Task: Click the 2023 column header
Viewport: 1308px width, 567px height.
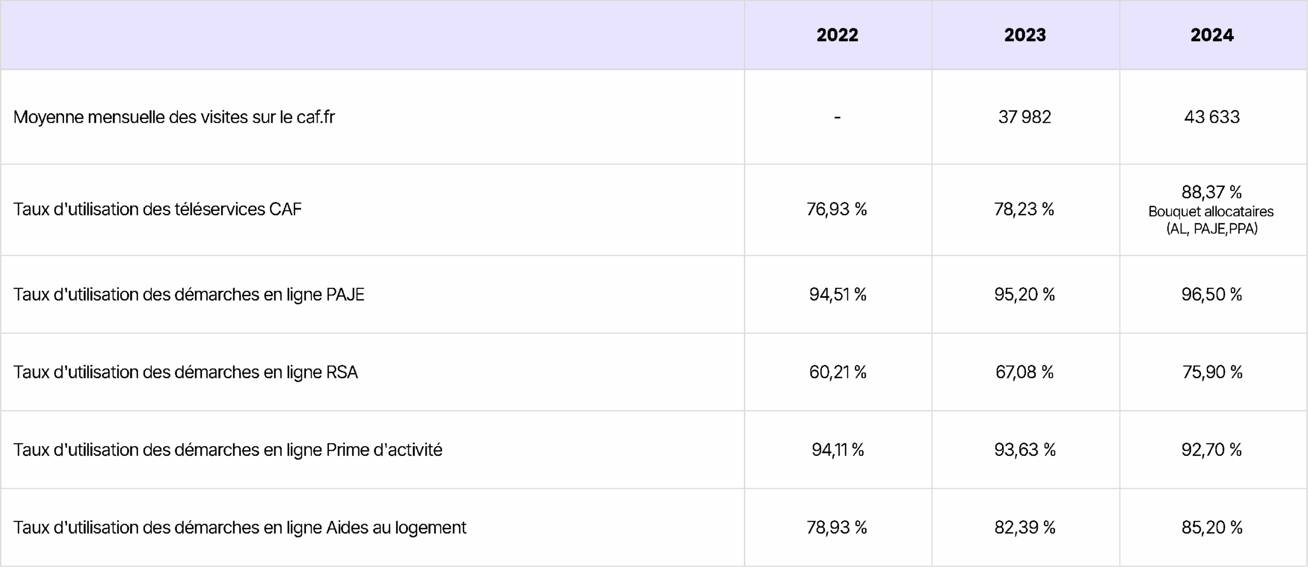Action: pos(1025,35)
